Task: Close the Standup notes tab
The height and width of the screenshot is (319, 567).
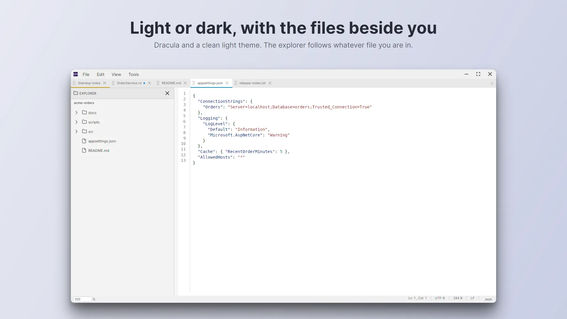Action: tap(105, 83)
